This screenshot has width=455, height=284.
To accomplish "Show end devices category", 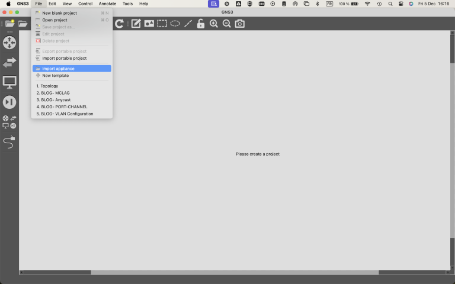I will 9,82.
